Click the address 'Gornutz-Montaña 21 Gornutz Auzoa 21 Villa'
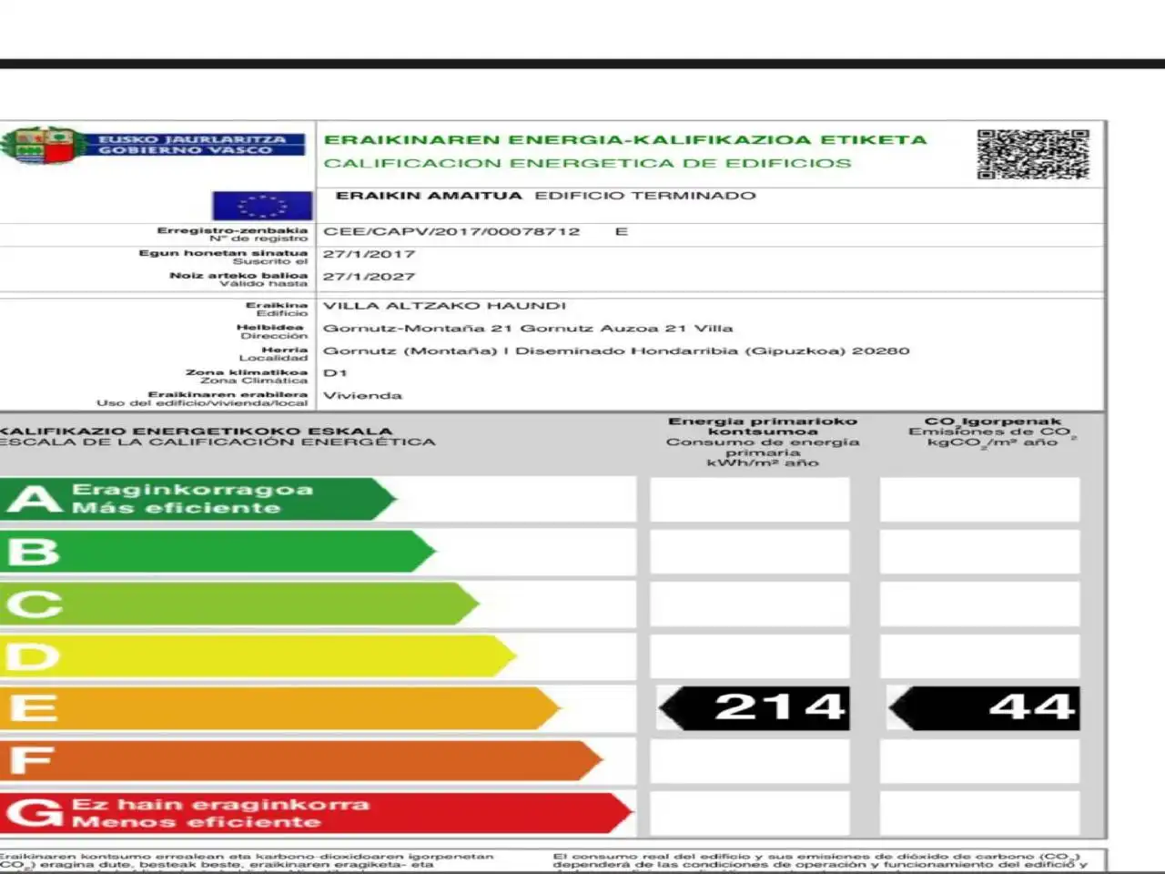 [x=528, y=329]
